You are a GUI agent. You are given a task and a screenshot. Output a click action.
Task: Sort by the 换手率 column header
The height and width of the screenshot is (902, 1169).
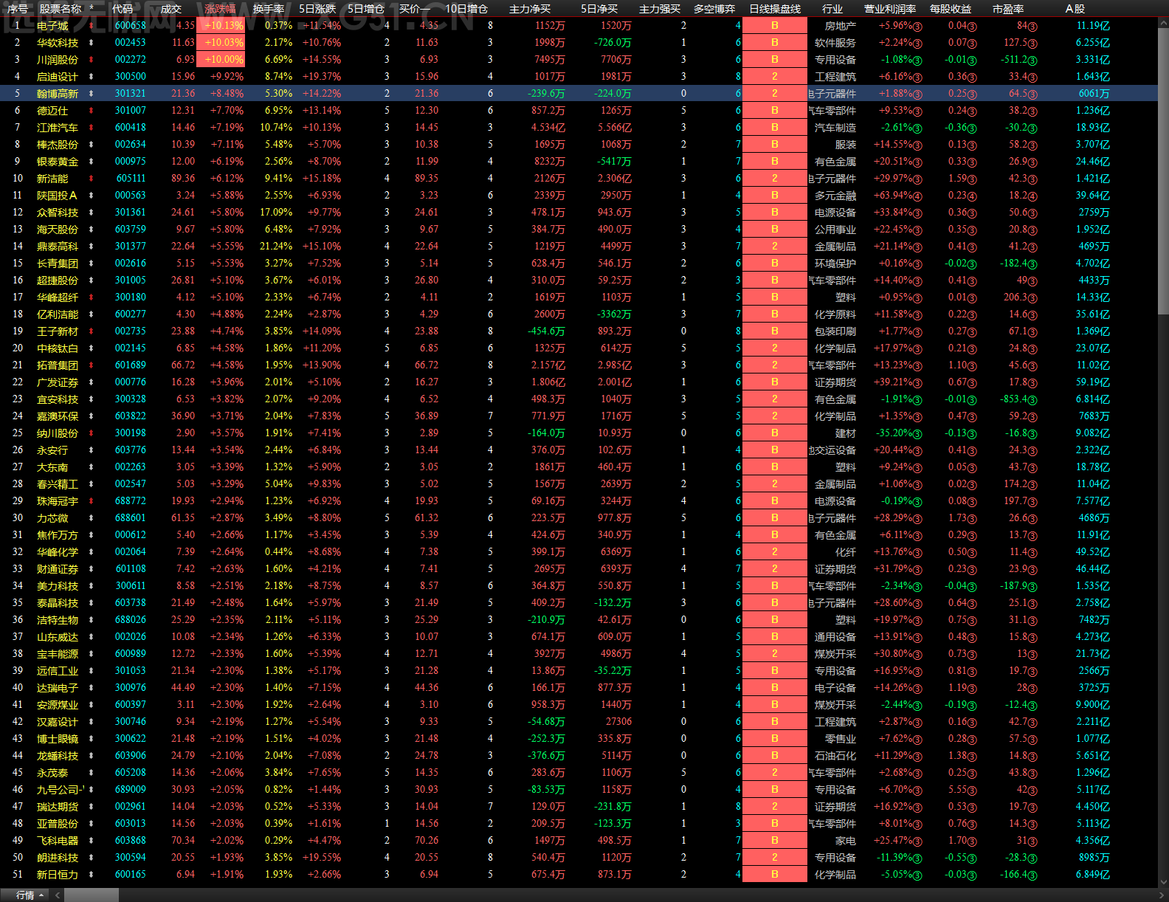pos(269,9)
